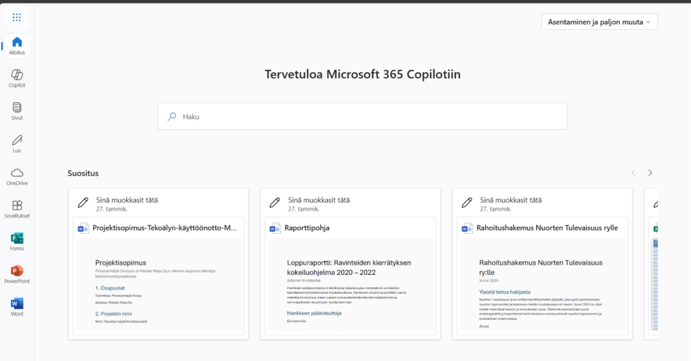
Task: Click Word icon beside Rahoitushakemus title
Action: [467, 228]
